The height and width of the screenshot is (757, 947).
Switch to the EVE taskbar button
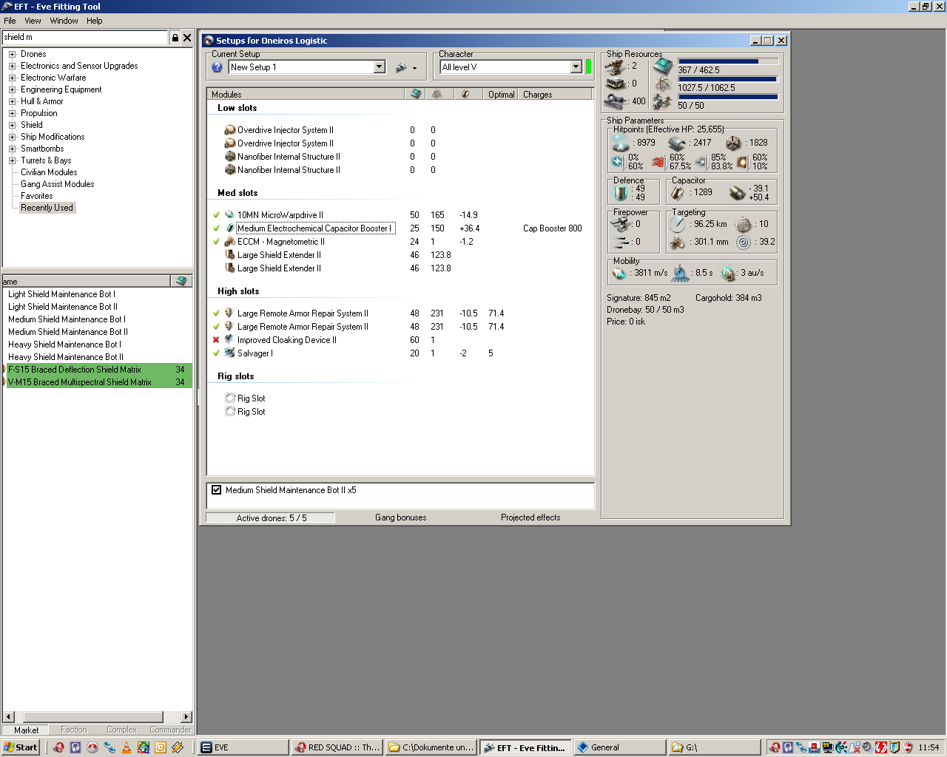tap(243, 747)
